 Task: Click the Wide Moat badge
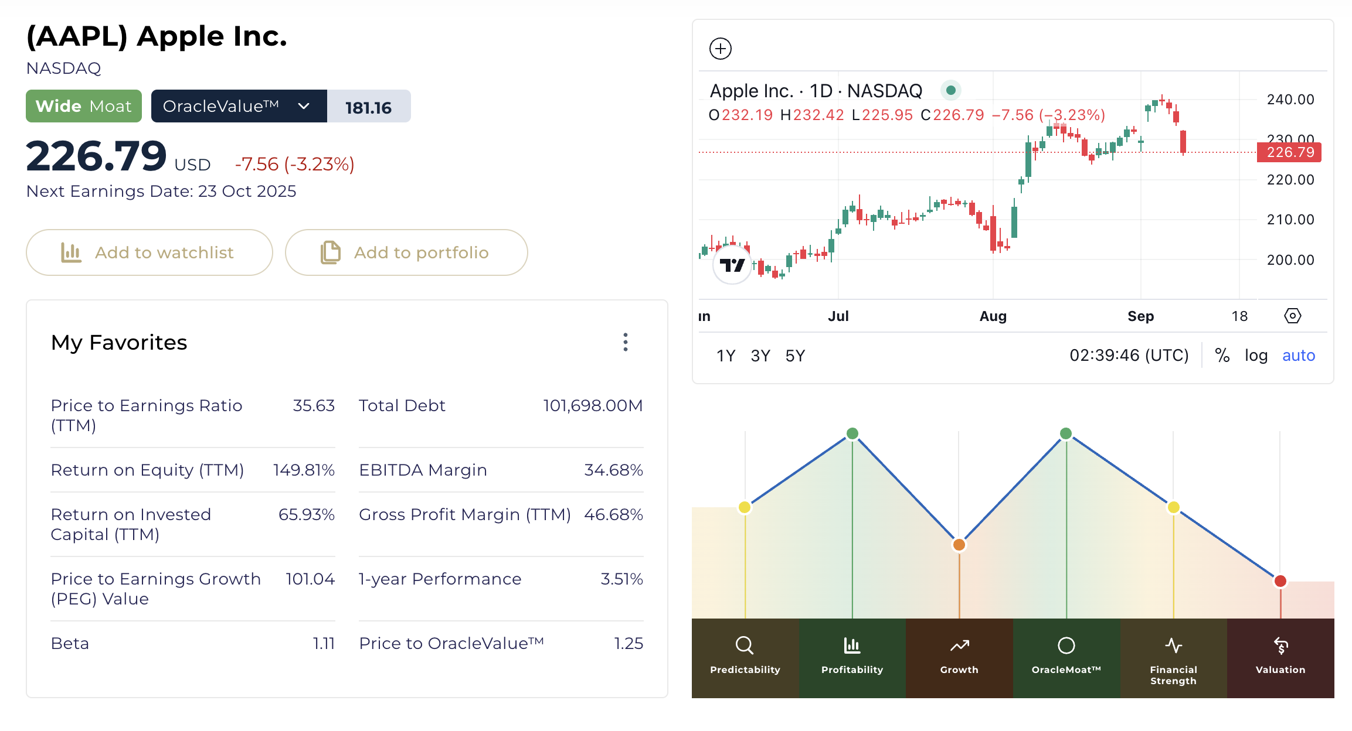point(84,106)
